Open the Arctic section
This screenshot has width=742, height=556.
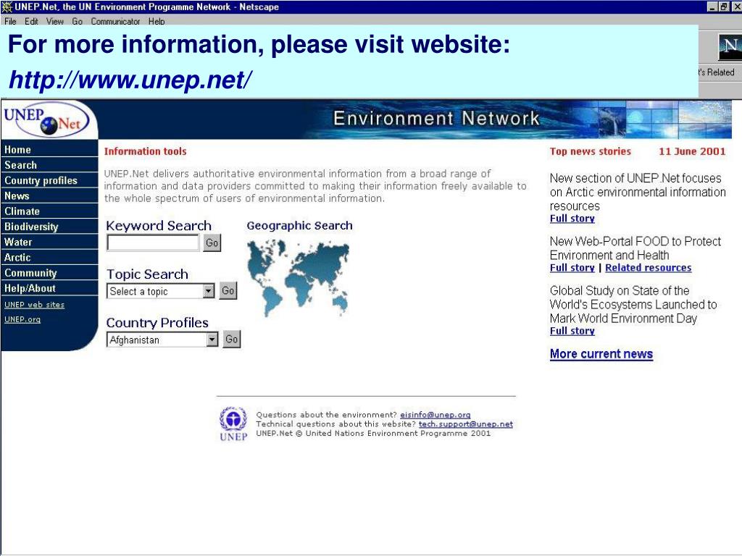point(49,258)
